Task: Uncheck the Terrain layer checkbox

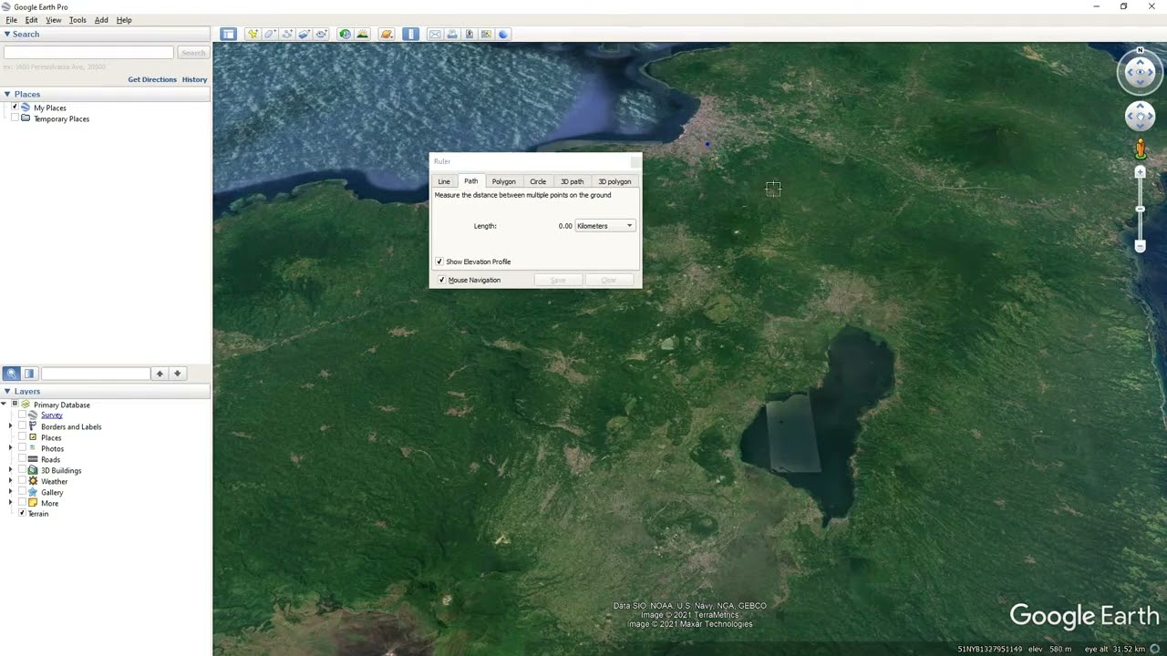Action: click(x=22, y=513)
